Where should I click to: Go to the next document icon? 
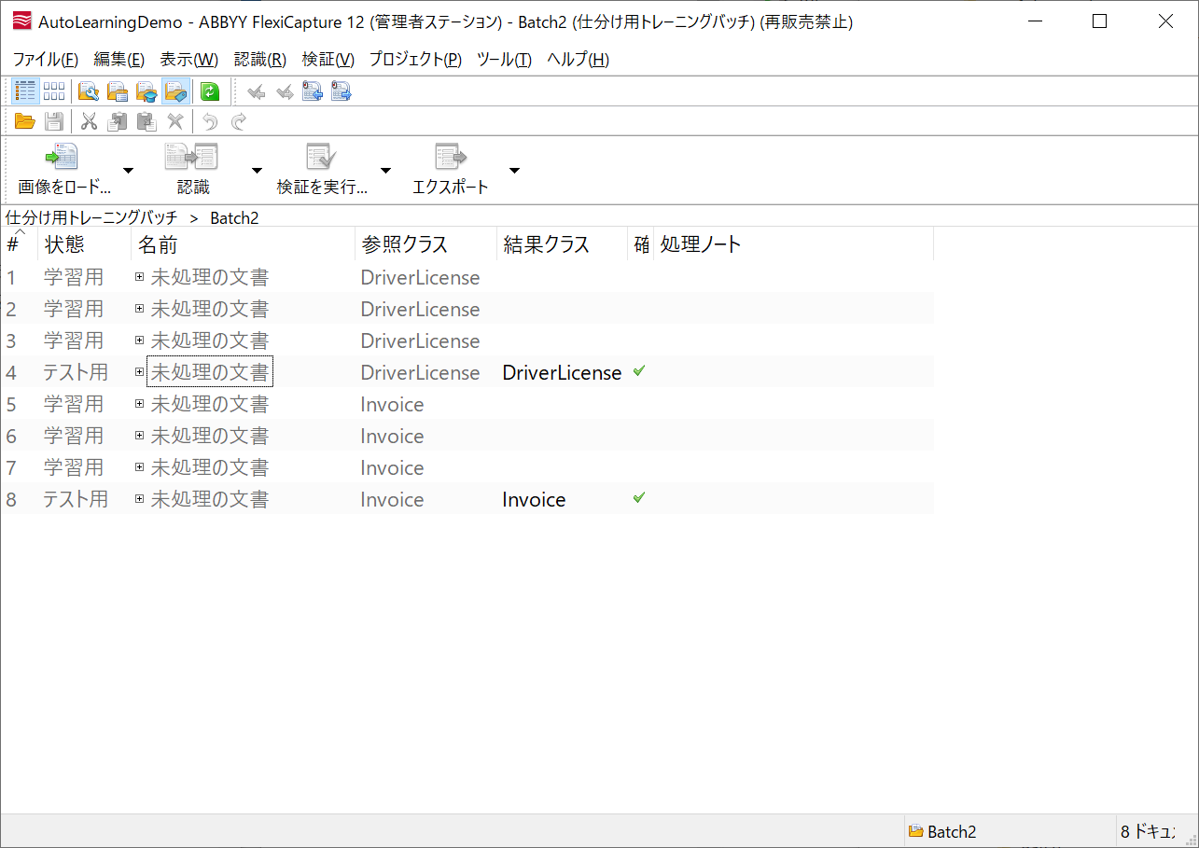coord(342,91)
